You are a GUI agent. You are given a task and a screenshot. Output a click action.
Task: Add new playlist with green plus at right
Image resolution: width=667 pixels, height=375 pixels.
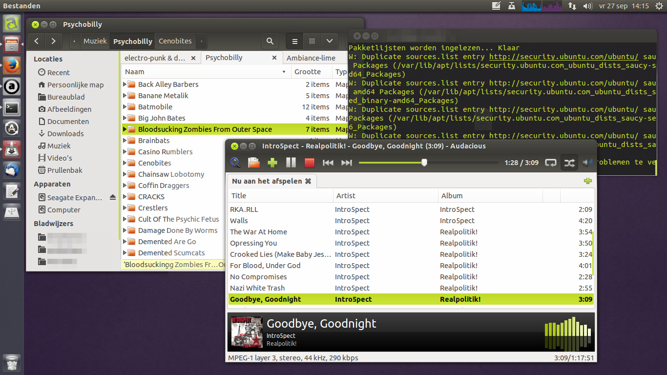588,181
